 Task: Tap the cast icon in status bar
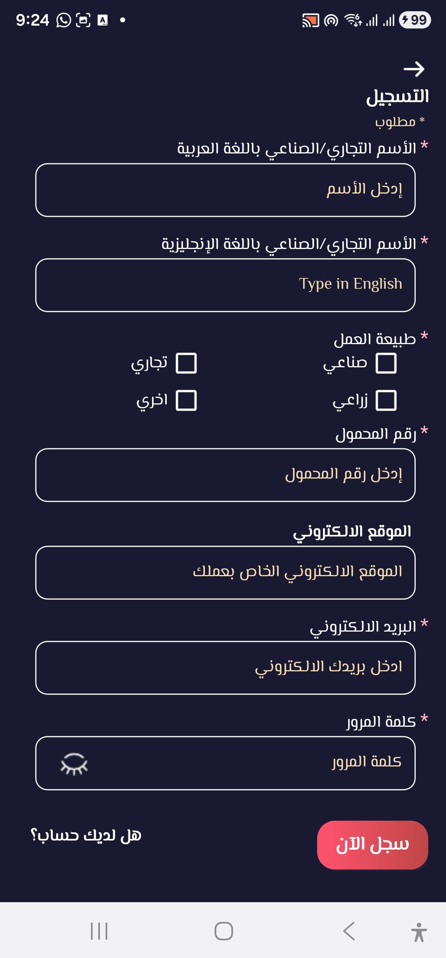[x=311, y=20]
